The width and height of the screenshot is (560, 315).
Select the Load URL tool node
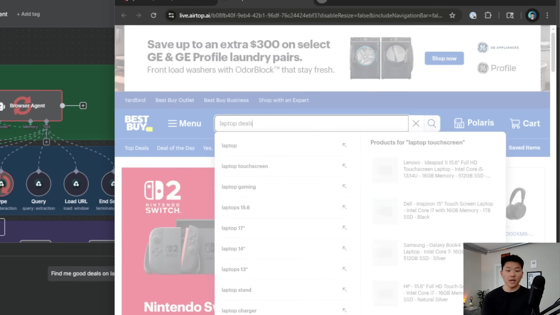pyautogui.click(x=76, y=184)
